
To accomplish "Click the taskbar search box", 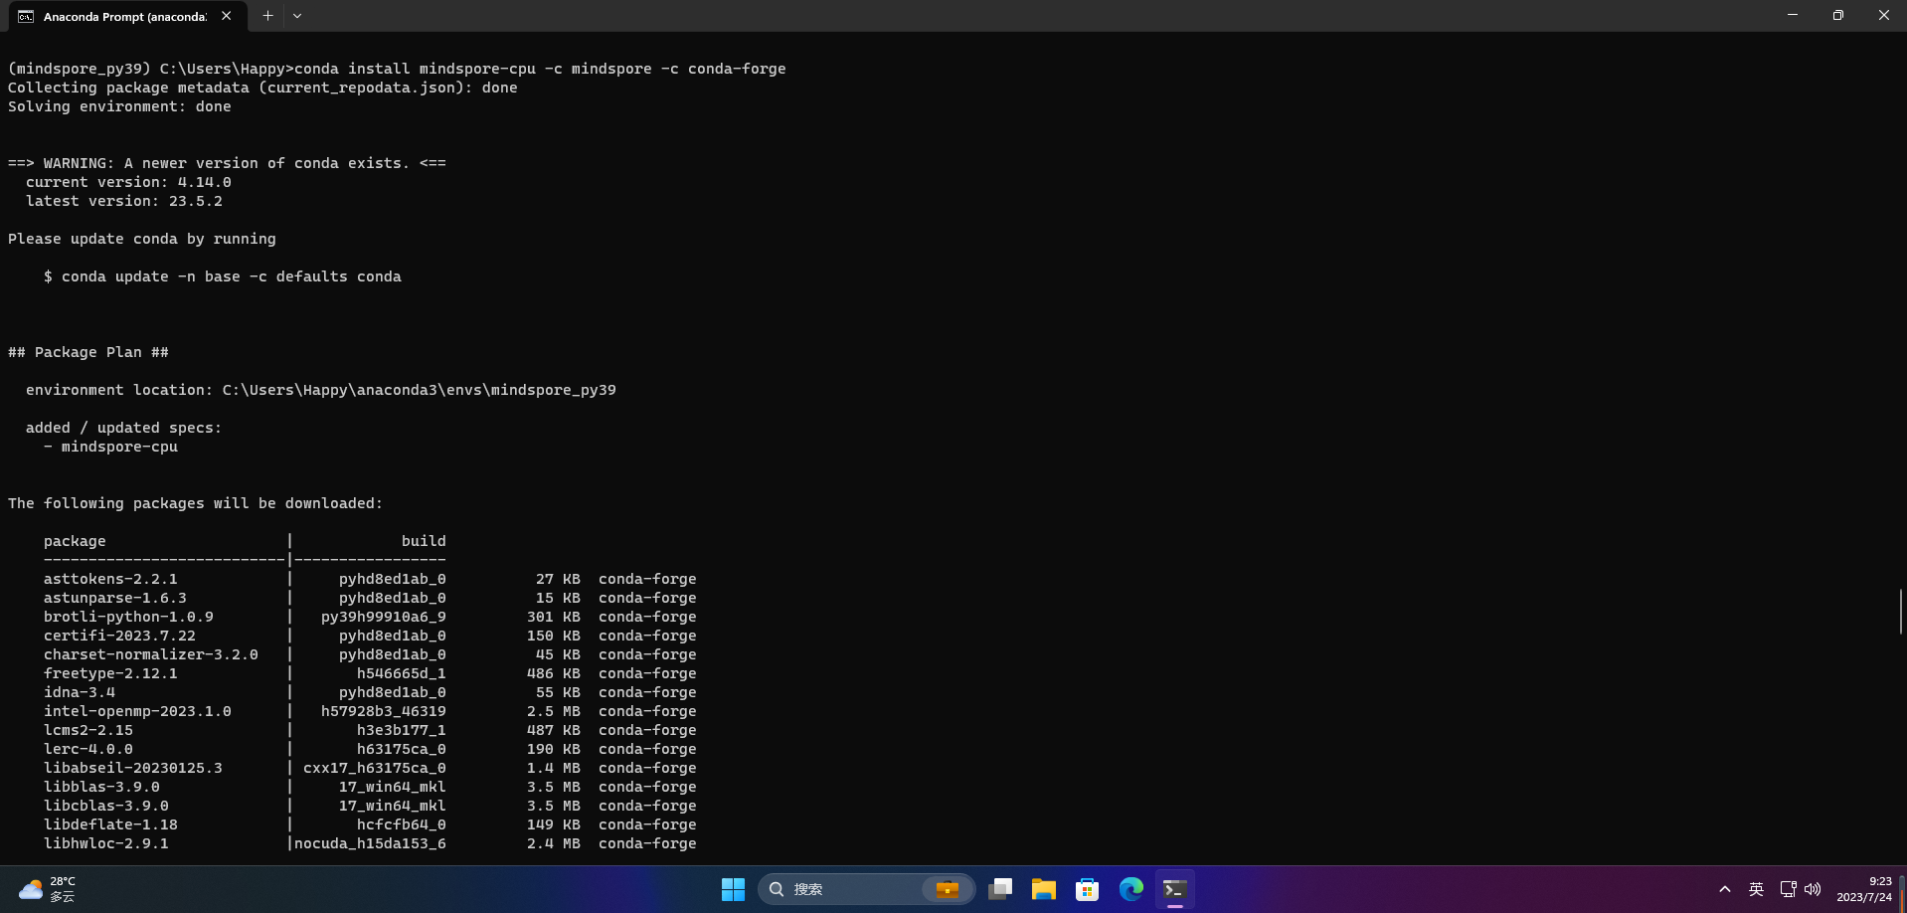I will coord(866,889).
